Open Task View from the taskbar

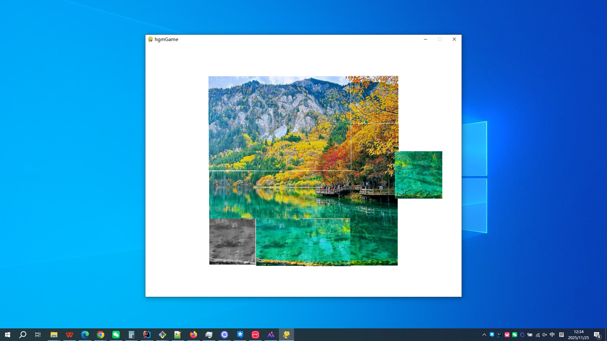point(38,334)
